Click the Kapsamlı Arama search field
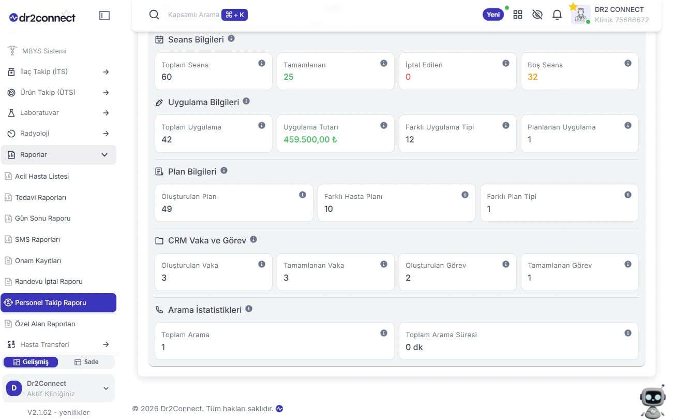This screenshot has width=673, height=420. click(x=193, y=15)
